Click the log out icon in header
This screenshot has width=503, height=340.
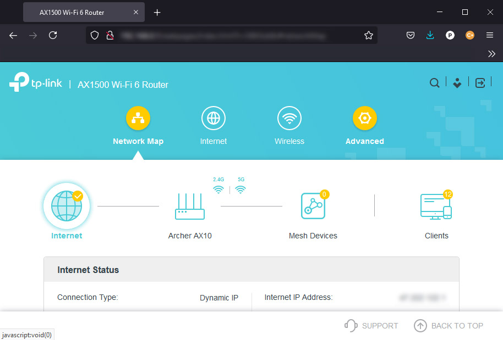pyautogui.click(x=480, y=83)
